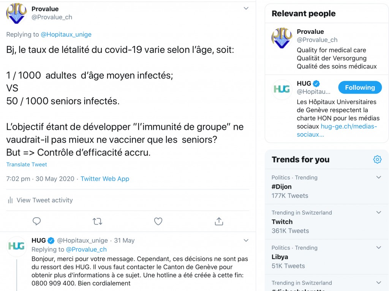Image resolution: width=389 pixels, height=291 pixels.
Task: Expand options for #Dijon trend
Action: pyautogui.click(x=379, y=177)
